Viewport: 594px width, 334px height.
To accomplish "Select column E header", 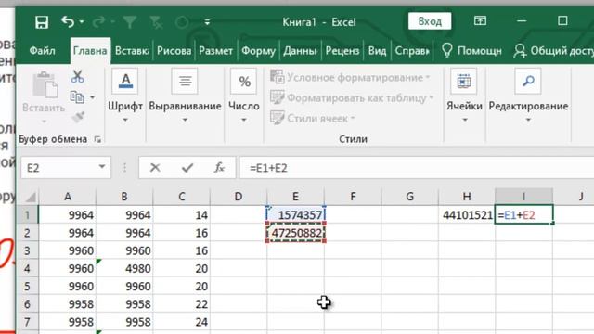I will coord(295,197).
